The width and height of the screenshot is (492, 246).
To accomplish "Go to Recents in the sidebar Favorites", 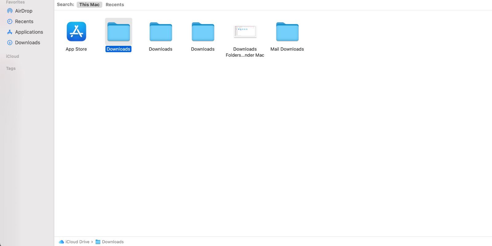I will (x=20, y=22).
